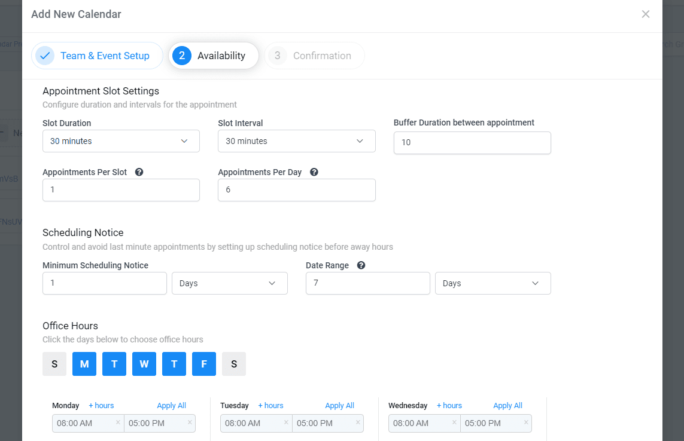
Task: Enable Sunday in office hours
Action: (x=54, y=364)
